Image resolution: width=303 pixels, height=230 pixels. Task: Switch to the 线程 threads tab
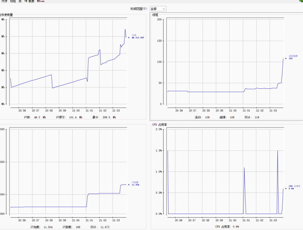click(13, 1)
